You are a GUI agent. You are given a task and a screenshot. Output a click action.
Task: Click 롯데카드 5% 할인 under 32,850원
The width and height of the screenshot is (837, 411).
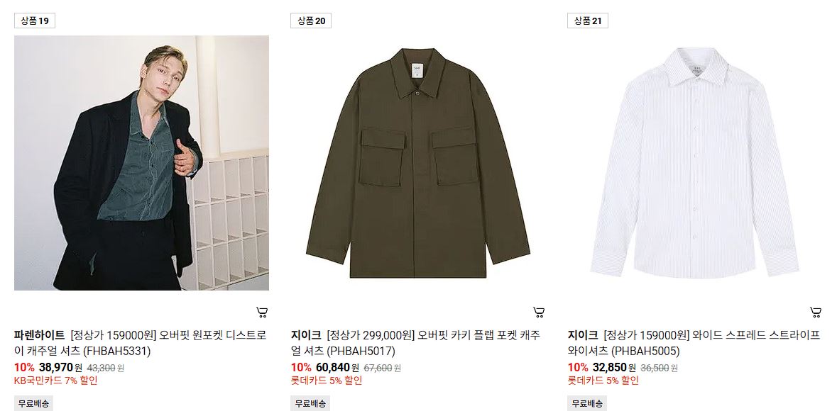(x=603, y=381)
